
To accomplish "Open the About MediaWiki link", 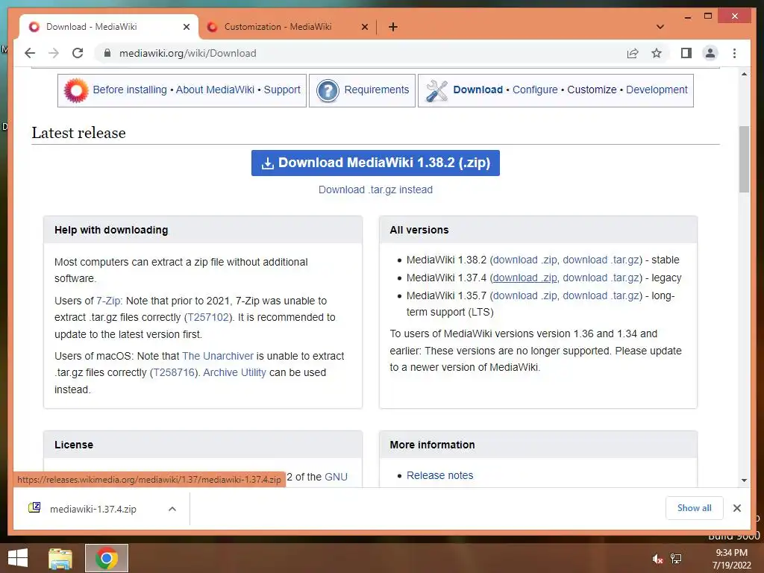I will coord(215,90).
